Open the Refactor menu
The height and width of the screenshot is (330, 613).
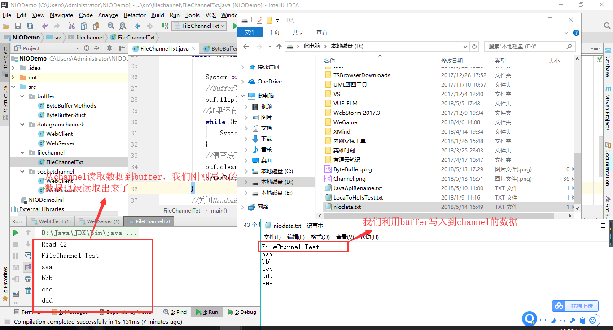(x=134, y=15)
